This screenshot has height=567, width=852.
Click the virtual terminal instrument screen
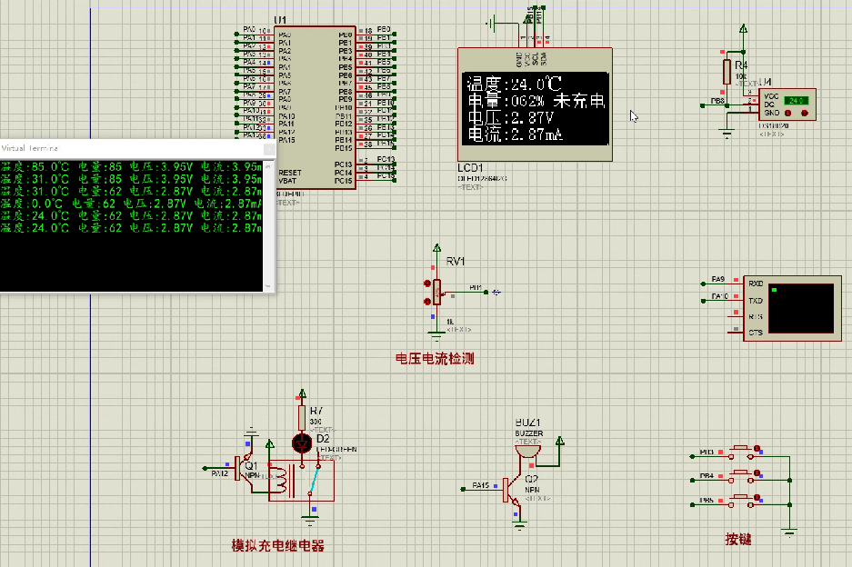tap(799, 308)
